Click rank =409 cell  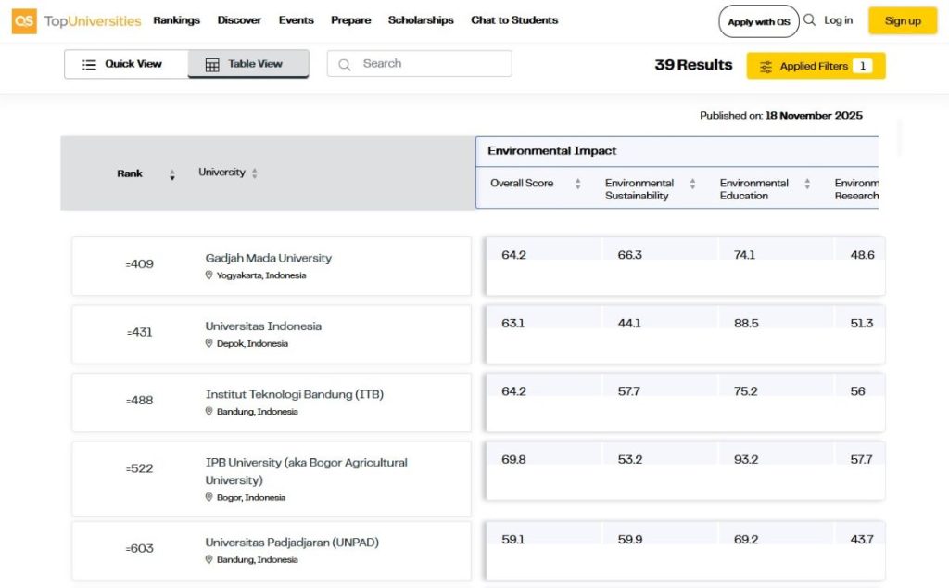click(139, 264)
